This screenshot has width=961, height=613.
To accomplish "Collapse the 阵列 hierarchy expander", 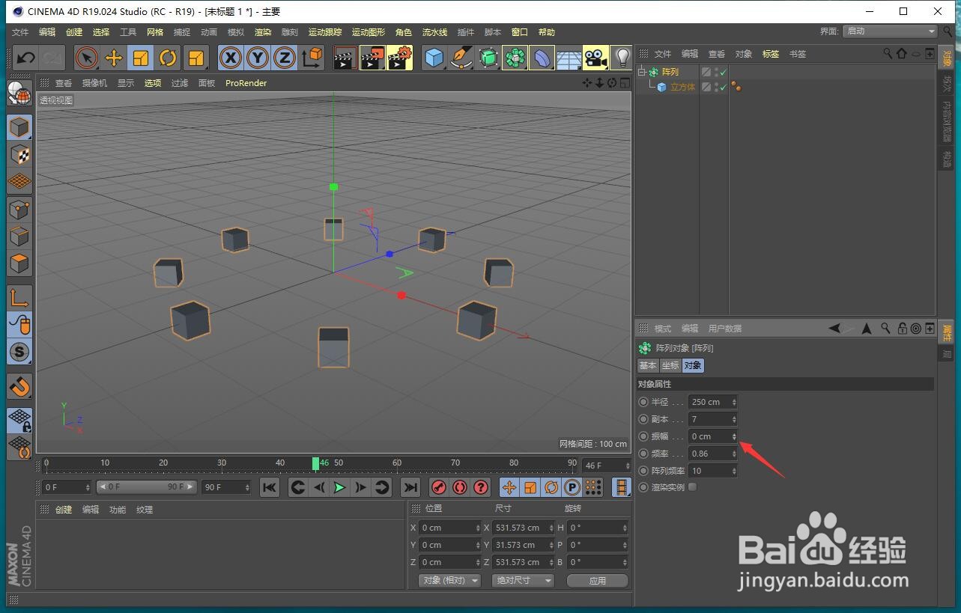I will 641,71.
